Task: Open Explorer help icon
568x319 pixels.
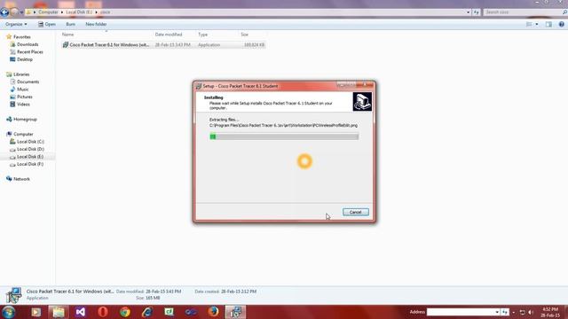Action: click(561, 24)
